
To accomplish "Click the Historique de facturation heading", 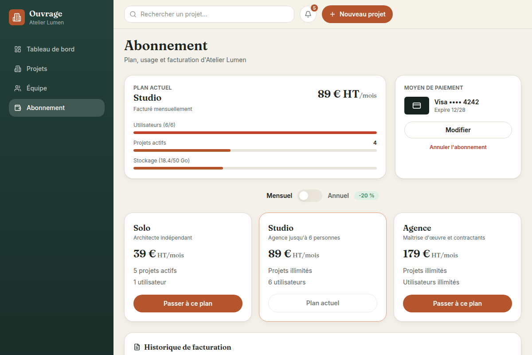I will tap(188, 347).
